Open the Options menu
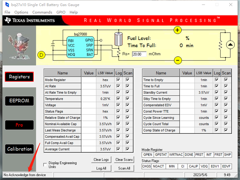The height and width of the screenshot is (180, 240). (21, 12)
